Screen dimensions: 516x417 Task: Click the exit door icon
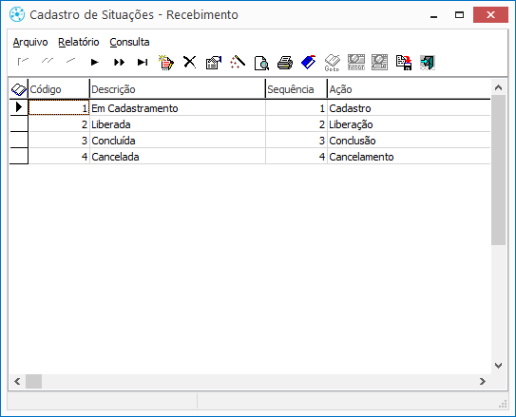click(x=428, y=63)
